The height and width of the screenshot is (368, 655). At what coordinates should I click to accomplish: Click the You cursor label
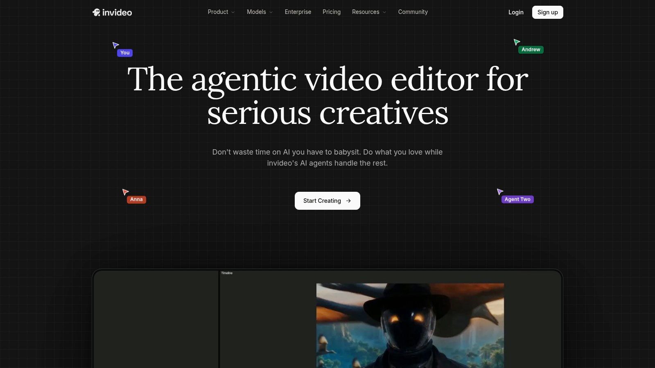pyautogui.click(x=125, y=53)
